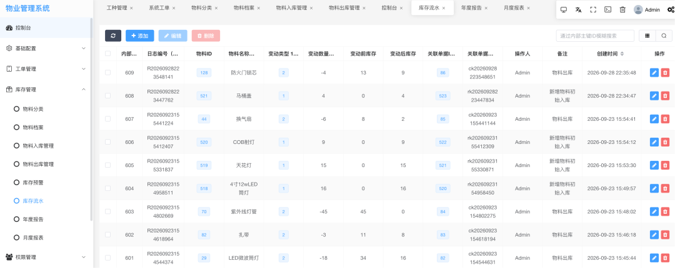Close the 物料分类 tab
The height and width of the screenshot is (268, 675).
coord(216,8)
